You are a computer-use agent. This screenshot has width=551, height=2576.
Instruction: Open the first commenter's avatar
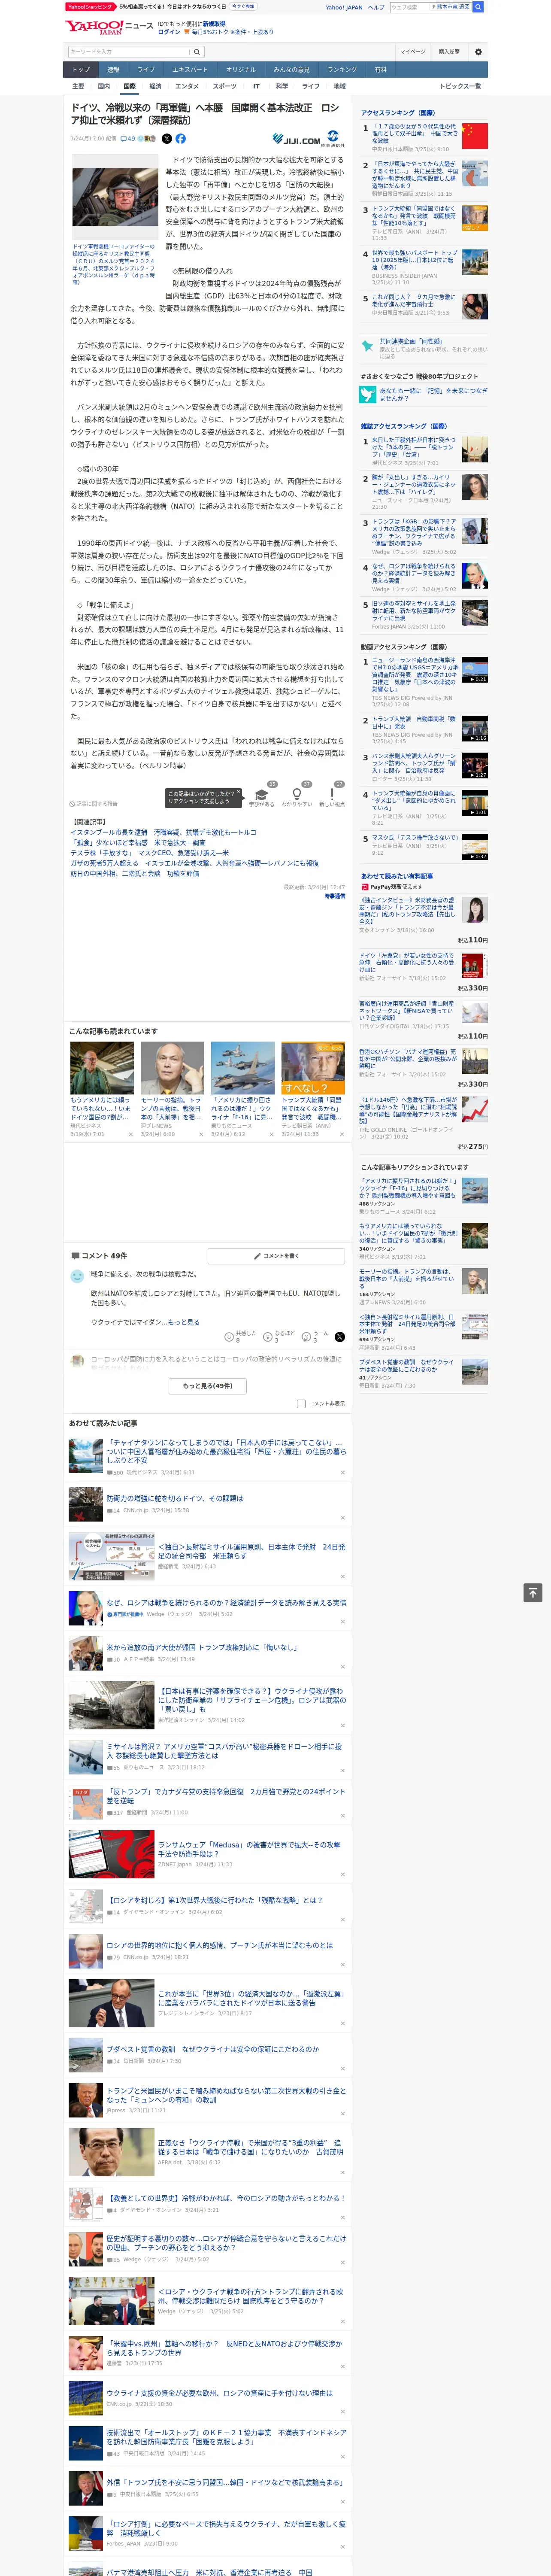click(77, 1276)
